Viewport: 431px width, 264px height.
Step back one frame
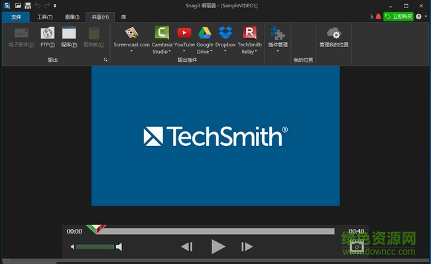(187, 247)
